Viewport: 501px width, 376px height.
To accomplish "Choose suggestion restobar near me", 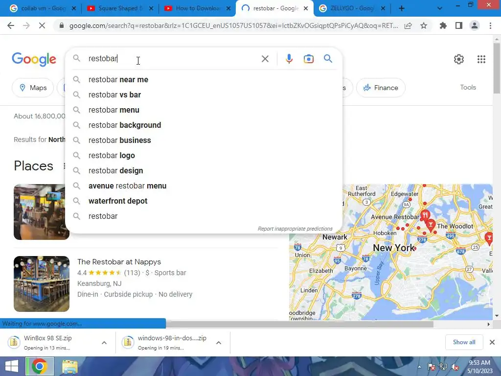I will tap(204, 80).
